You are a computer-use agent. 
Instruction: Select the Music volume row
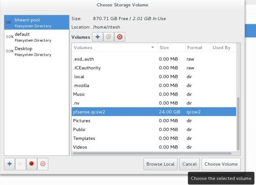click(x=154, y=94)
